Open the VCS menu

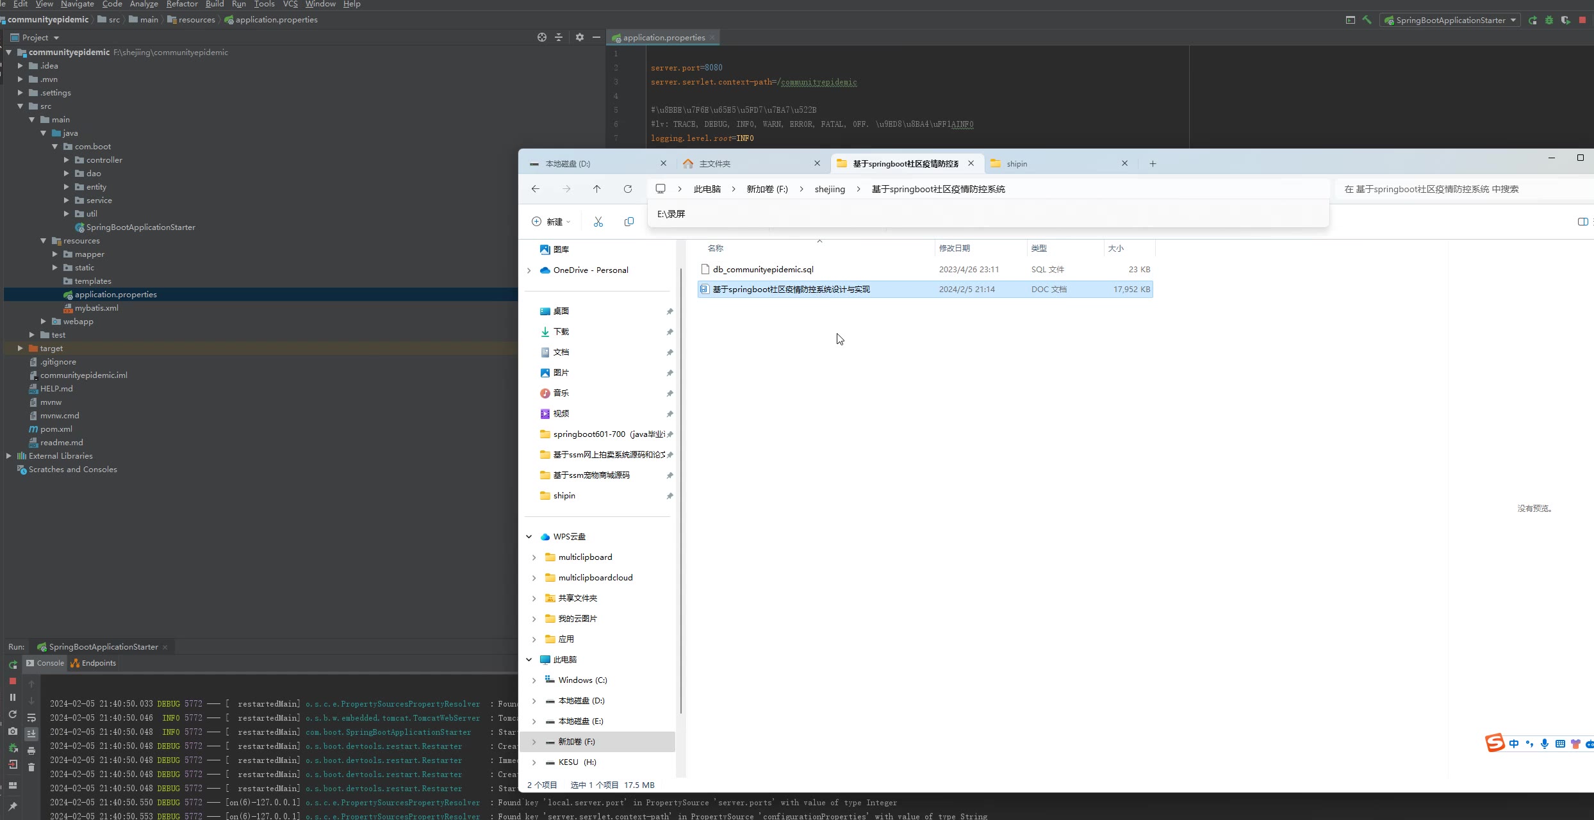(x=290, y=4)
